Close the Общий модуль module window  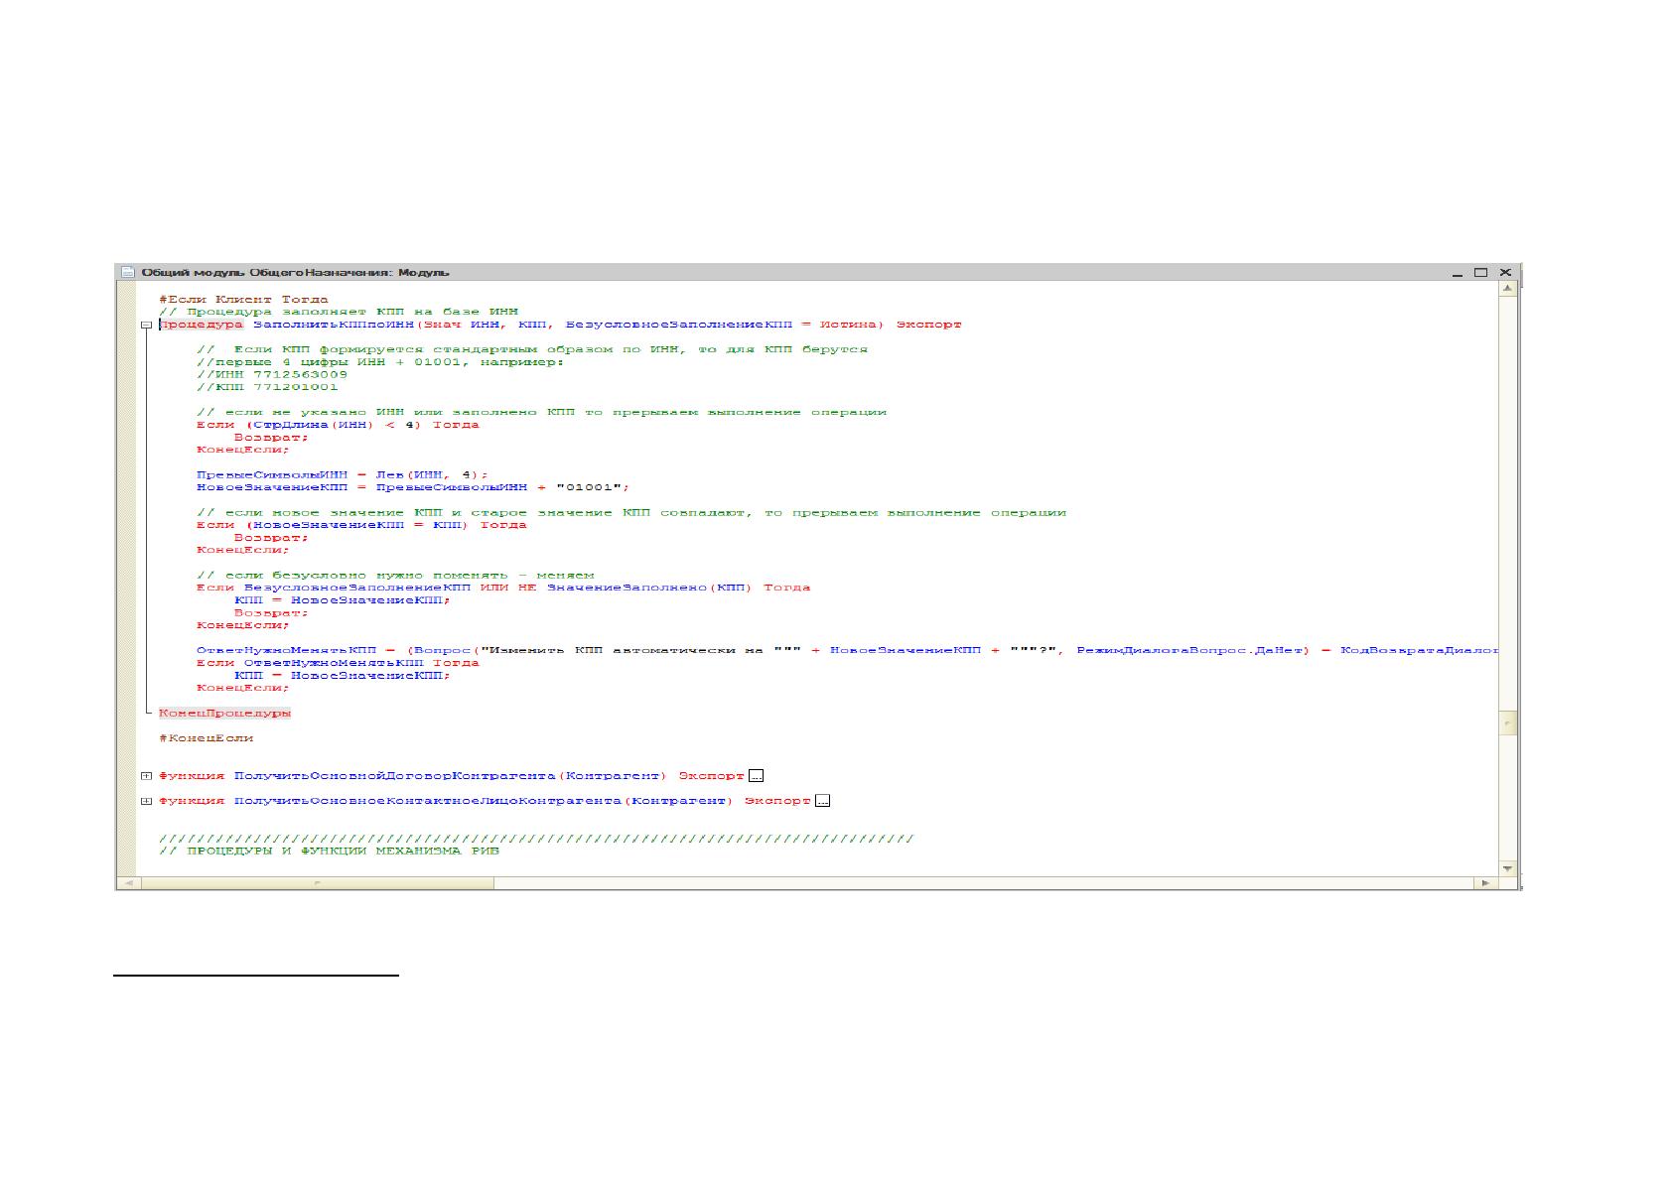[x=1505, y=272]
